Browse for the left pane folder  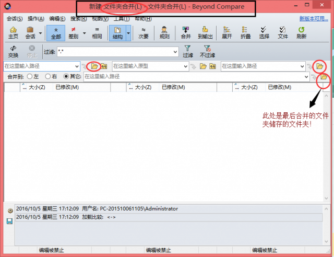pos(94,66)
